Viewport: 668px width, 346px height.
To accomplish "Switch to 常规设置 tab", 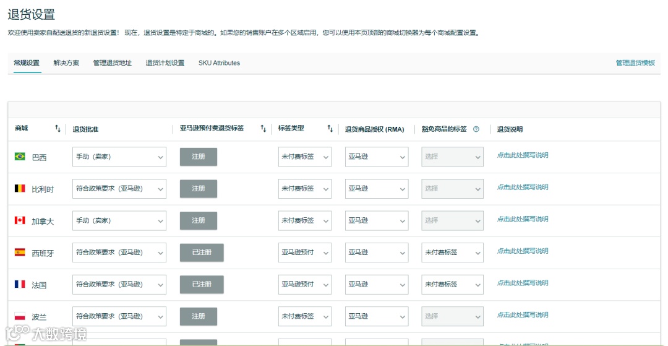I will [x=27, y=63].
